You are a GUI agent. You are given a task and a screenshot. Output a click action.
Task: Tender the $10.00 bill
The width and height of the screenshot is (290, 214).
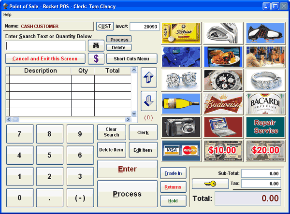pyautogui.click(x=223, y=151)
